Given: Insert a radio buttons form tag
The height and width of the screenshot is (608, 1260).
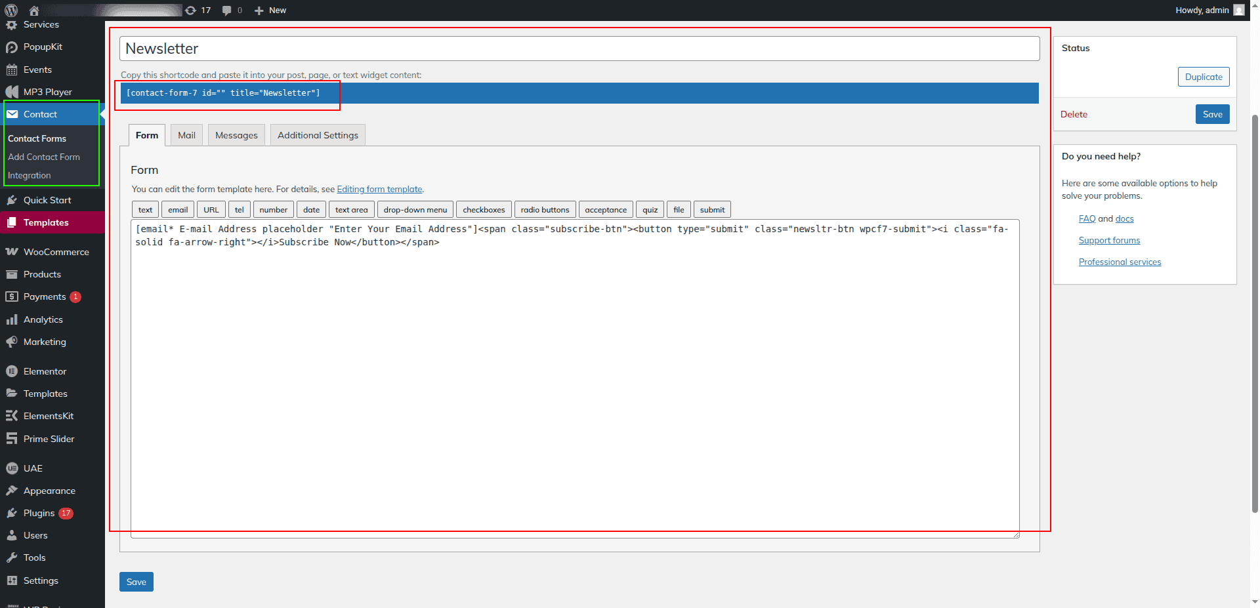Looking at the screenshot, I should (545, 210).
